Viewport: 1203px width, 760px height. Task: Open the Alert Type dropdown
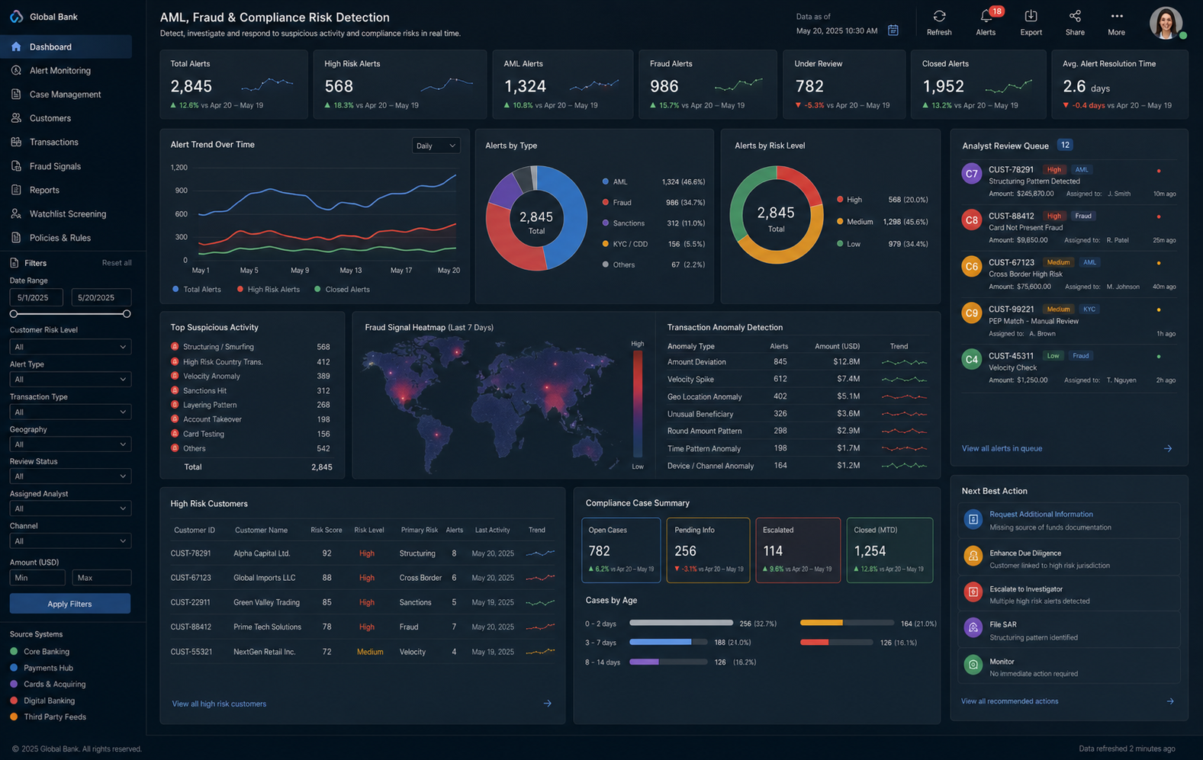[69, 379]
